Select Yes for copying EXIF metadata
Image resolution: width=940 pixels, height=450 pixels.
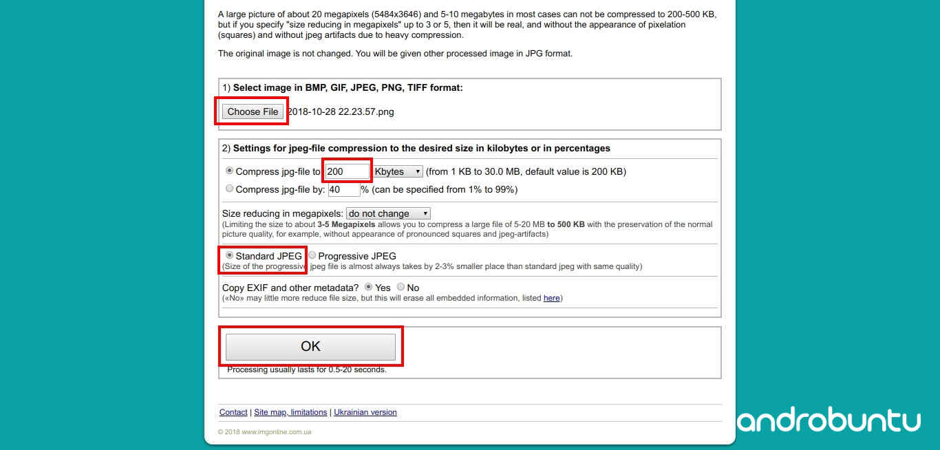369,287
